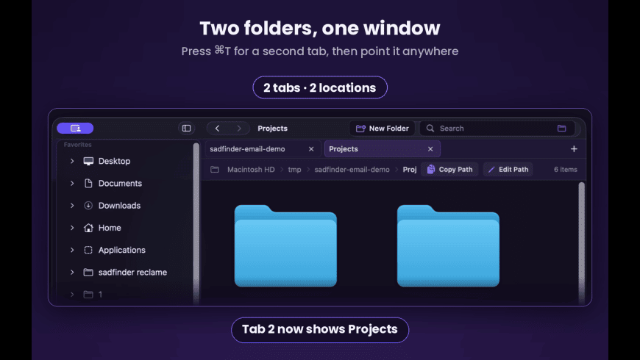
Task: Go back with the left arrow
Action: coord(217,128)
